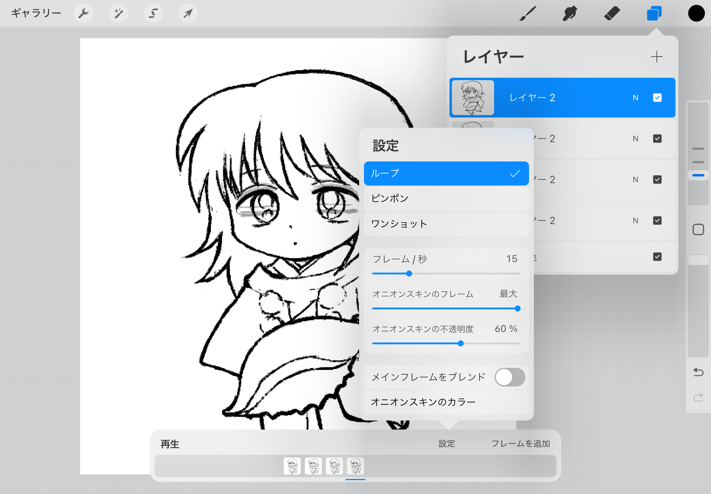
Task: Open blend mode N of selected レイヤー 2
Action: pos(635,98)
